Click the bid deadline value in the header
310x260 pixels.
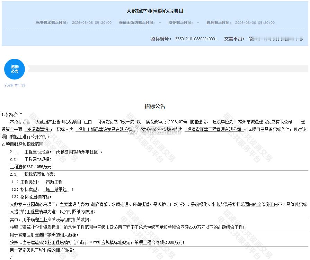(255, 23)
